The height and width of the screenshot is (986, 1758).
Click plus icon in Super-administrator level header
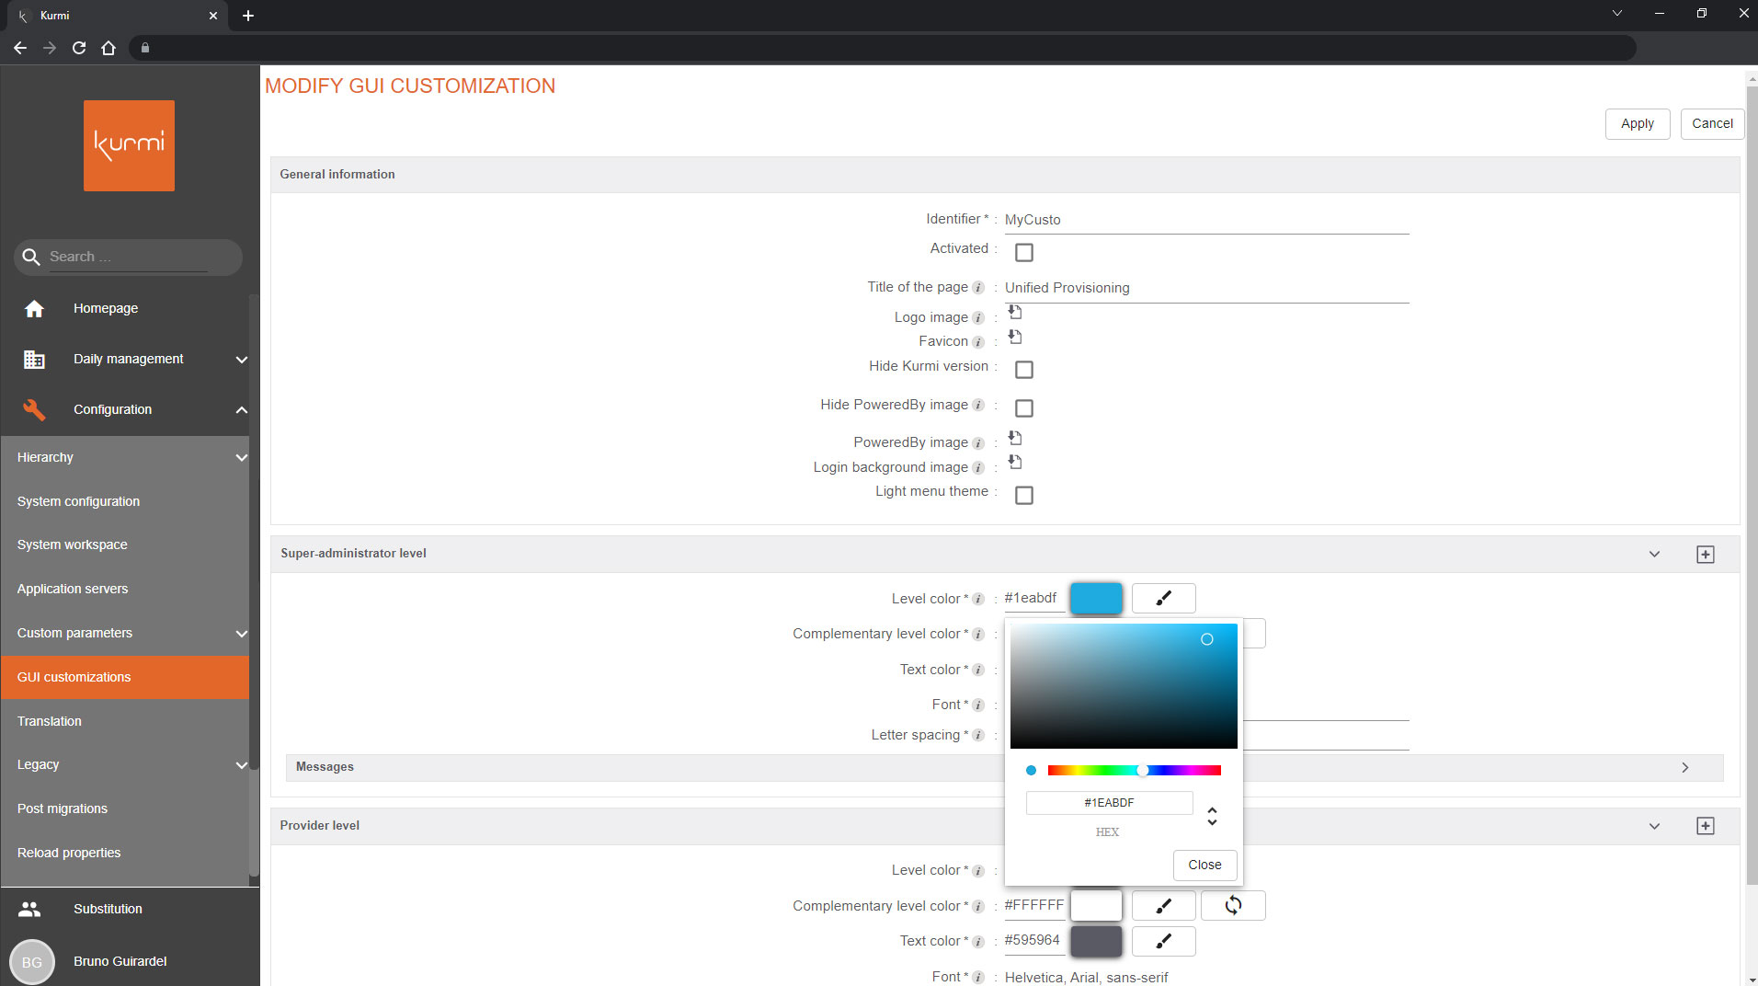tap(1706, 555)
